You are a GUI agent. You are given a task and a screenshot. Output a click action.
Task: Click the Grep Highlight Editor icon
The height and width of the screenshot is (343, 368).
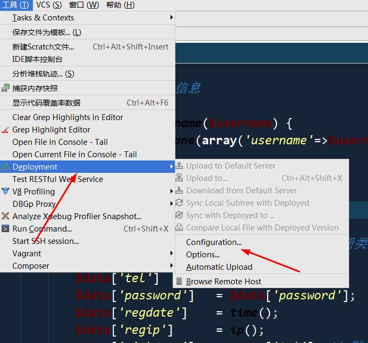point(5,130)
